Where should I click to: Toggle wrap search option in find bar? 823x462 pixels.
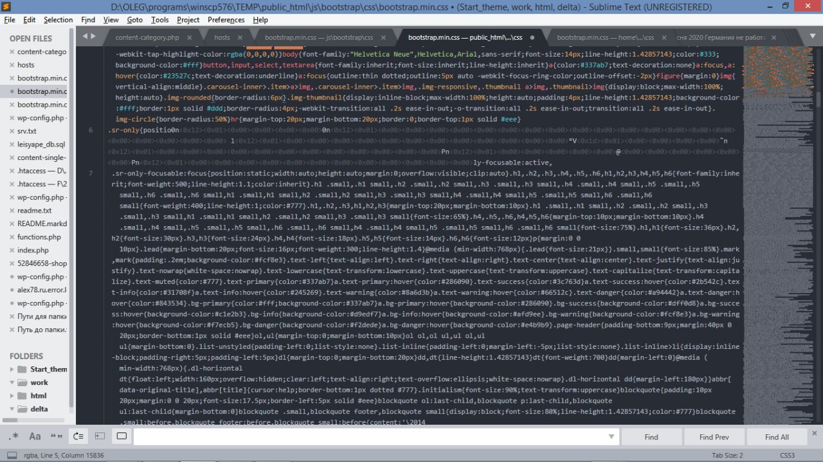click(x=78, y=436)
